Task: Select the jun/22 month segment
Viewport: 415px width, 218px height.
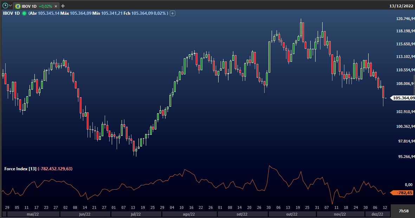Action: [x=85, y=214]
